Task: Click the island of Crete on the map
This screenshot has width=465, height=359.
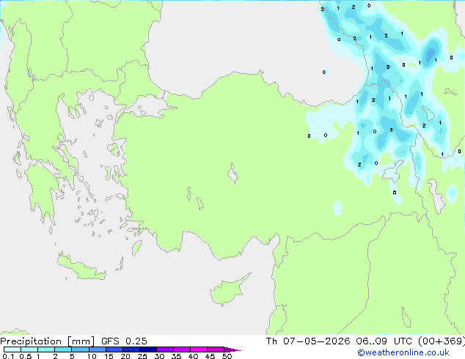Action: [81, 267]
